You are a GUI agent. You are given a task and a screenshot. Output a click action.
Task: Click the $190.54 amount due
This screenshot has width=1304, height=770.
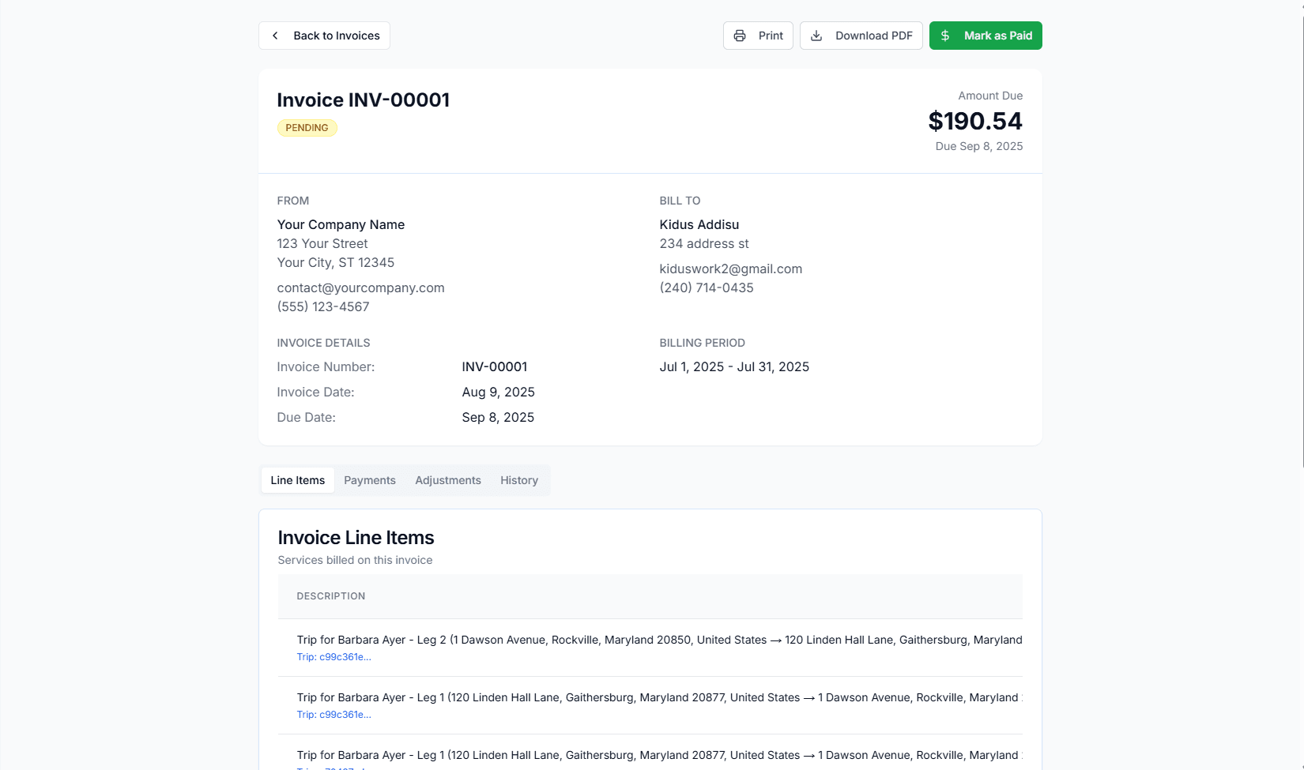(x=975, y=121)
